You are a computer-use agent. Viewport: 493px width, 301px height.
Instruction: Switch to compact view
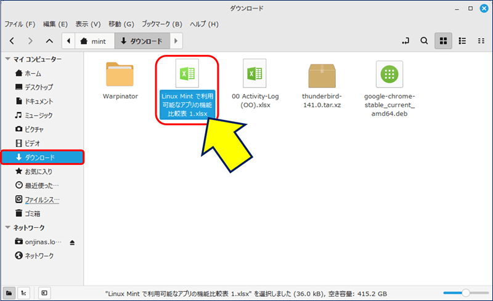pos(481,41)
